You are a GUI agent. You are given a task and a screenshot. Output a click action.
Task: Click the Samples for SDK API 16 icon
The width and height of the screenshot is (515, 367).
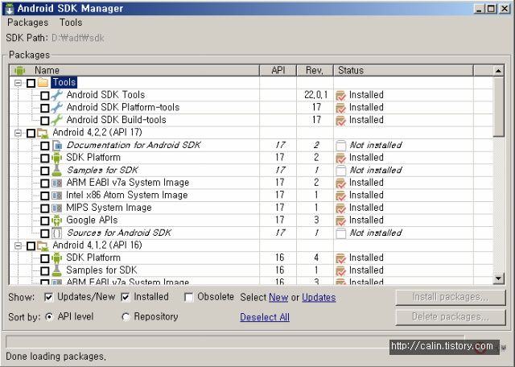[57, 270]
